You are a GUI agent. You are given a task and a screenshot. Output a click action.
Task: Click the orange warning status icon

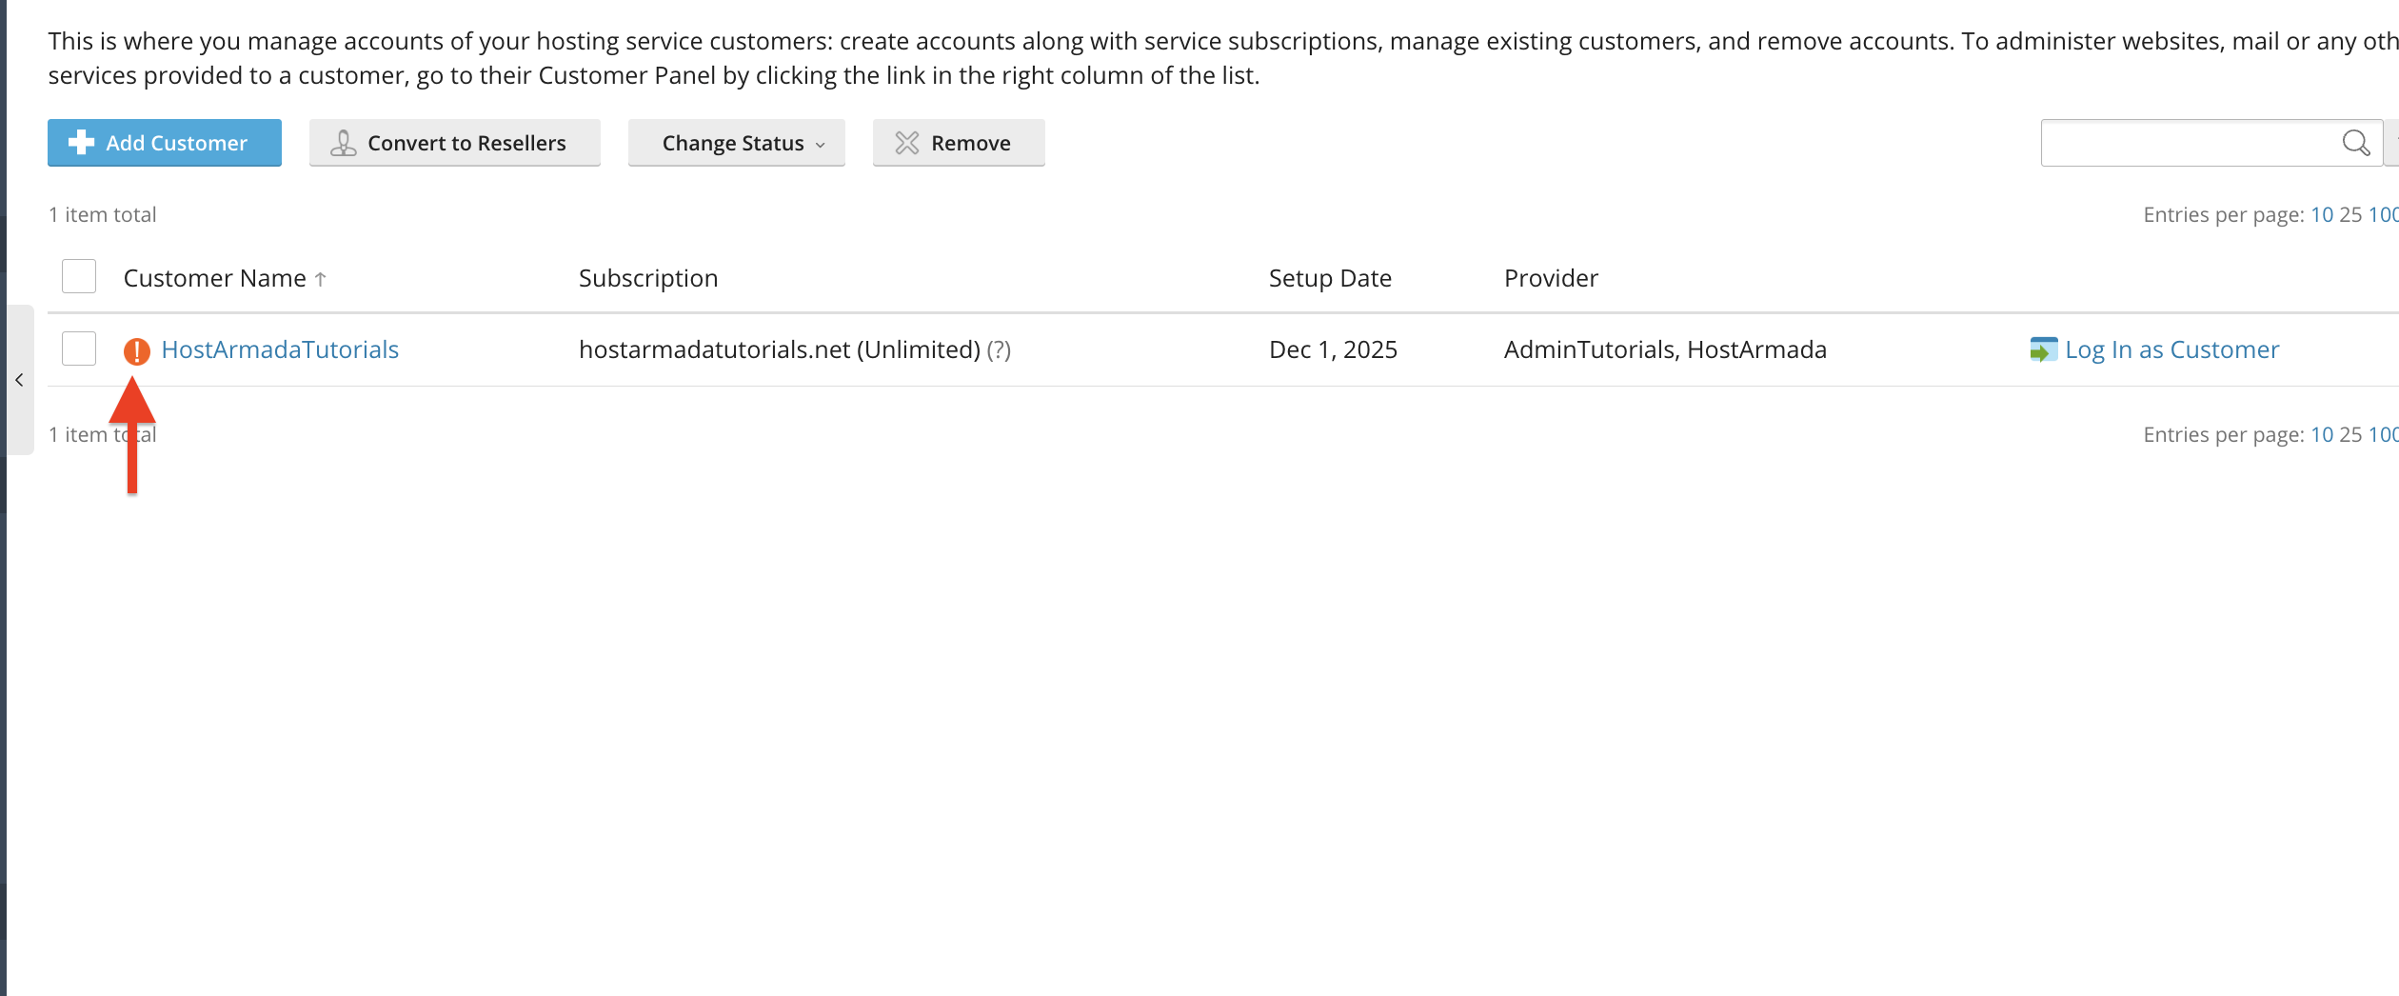pyautogui.click(x=137, y=351)
